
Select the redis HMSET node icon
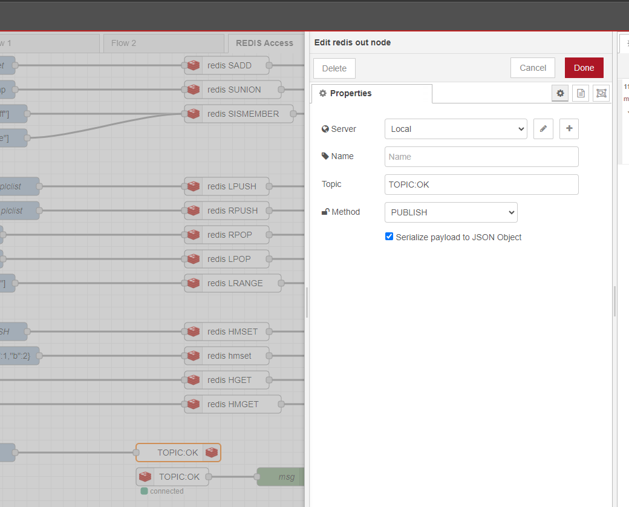point(194,332)
